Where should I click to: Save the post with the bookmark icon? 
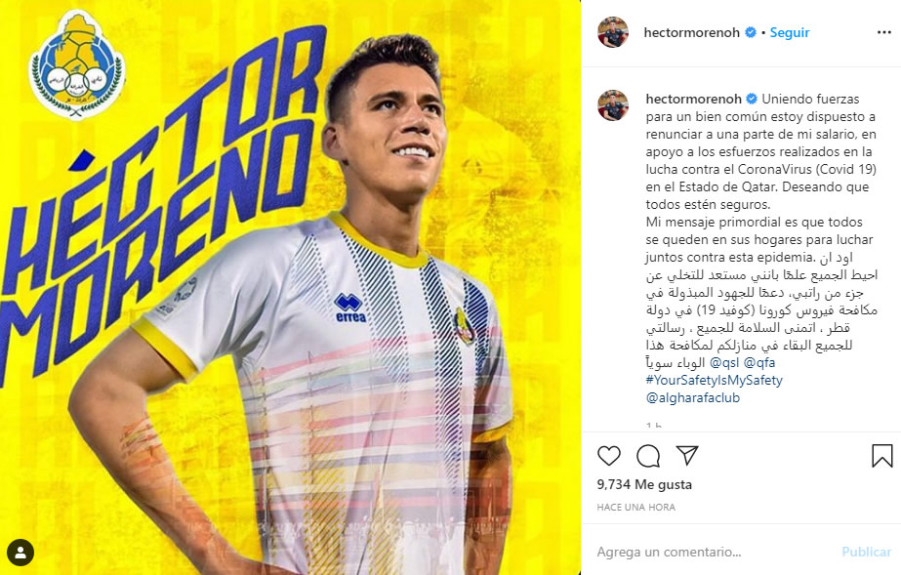882,456
